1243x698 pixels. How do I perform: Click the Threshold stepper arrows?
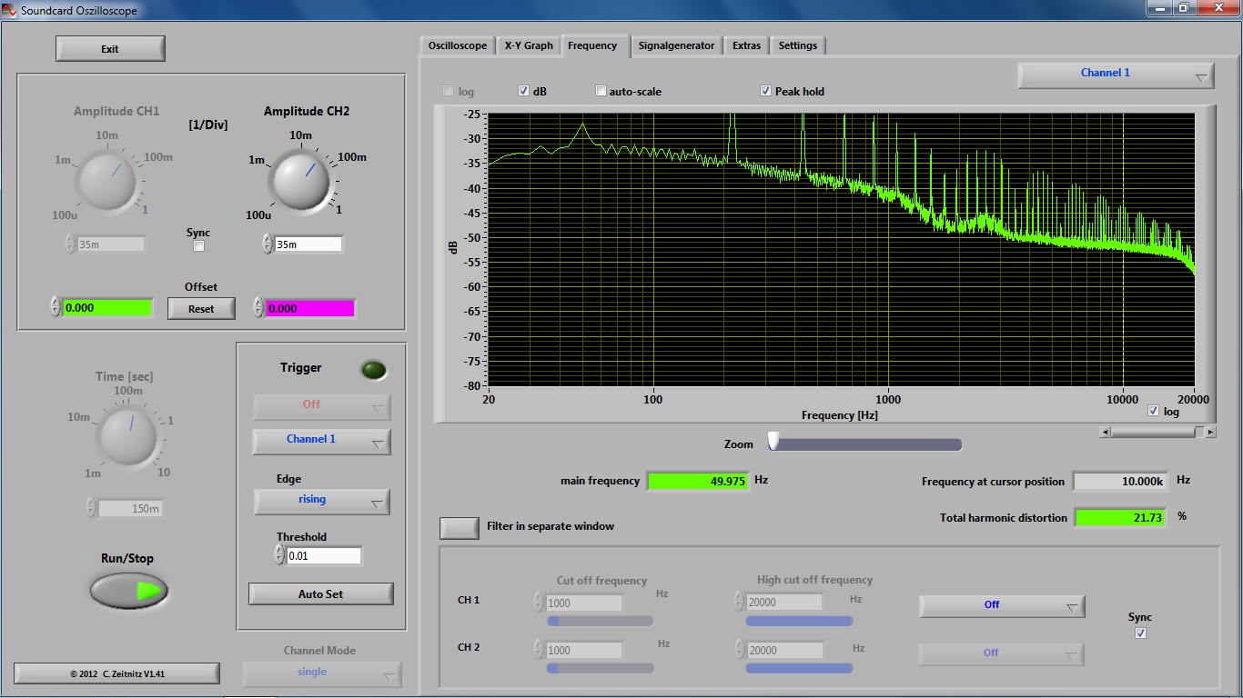click(280, 555)
